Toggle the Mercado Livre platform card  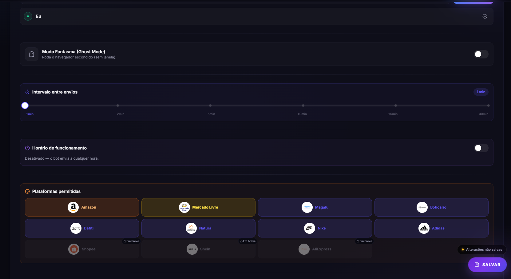pyautogui.click(x=198, y=207)
